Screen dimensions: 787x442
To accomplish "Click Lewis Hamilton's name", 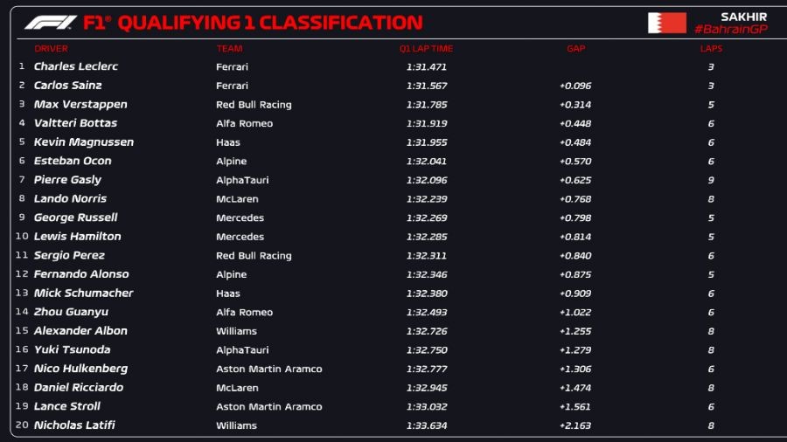I will coord(78,237).
